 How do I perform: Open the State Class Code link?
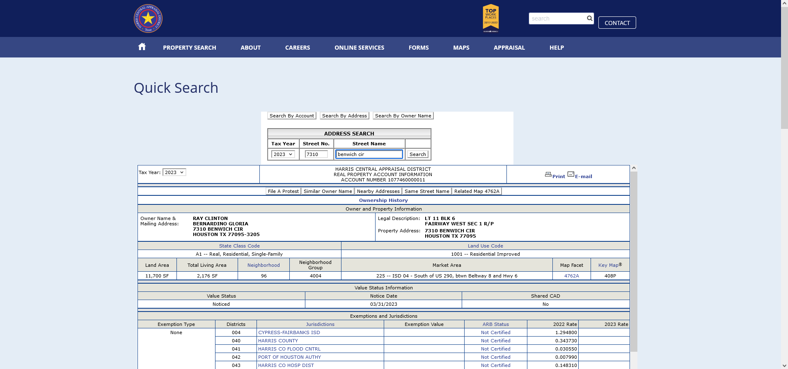[x=239, y=246]
